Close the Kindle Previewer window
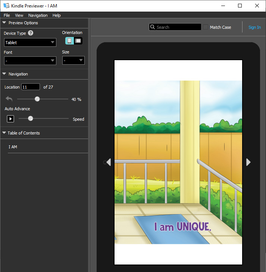The image size is (266, 272). (257, 6)
